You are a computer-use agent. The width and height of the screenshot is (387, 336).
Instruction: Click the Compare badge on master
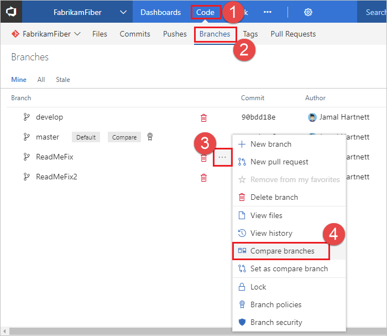point(124,137)
